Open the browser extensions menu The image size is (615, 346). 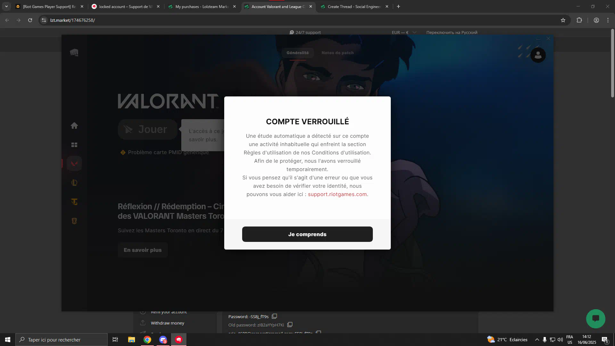tap(579, 20)
